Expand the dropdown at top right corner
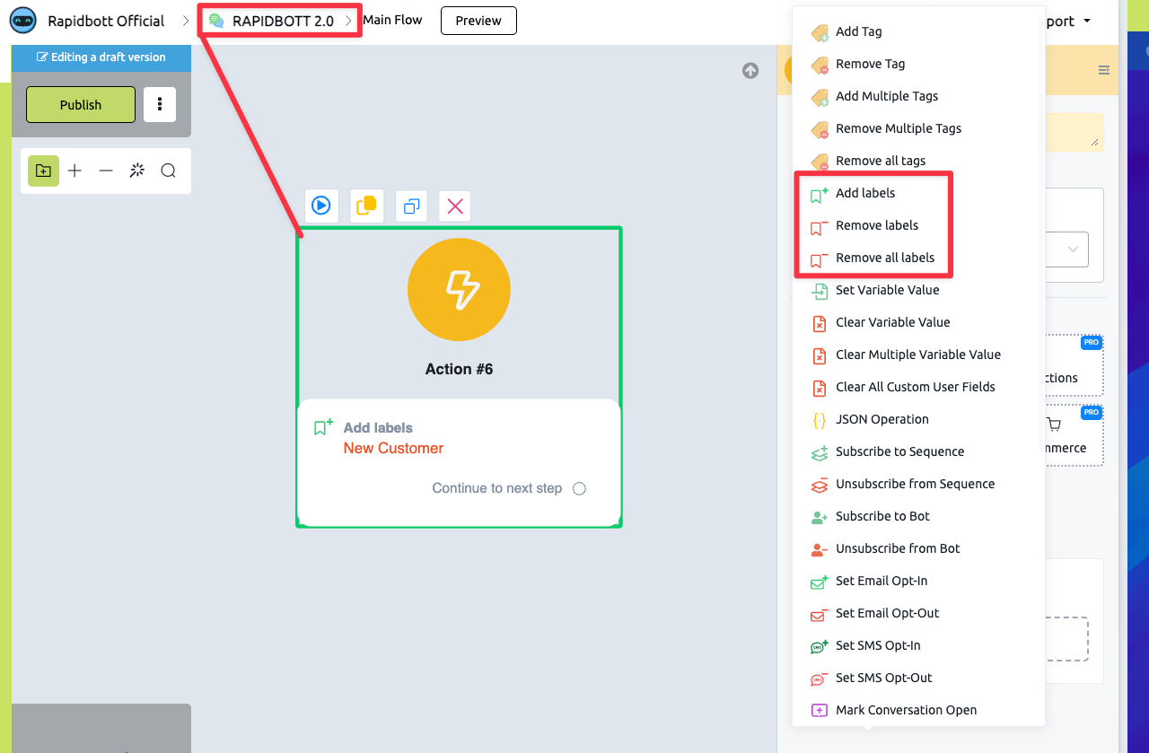1149x753 pixels. click(x=1087, y=21)
